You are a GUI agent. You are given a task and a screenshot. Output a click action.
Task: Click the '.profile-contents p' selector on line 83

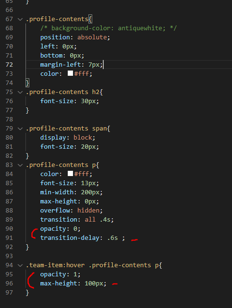tap(61, 165)
